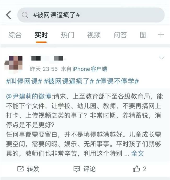The width and height of the screenshot is (170, 180).
Task: Expand full post via 全文 link
Action: 138,153
